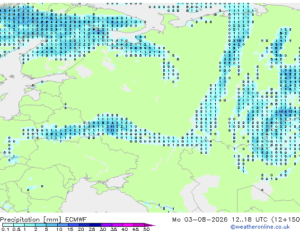Click the '15' legend value label
The image size is (300, 231).
(x=70, y=229)
